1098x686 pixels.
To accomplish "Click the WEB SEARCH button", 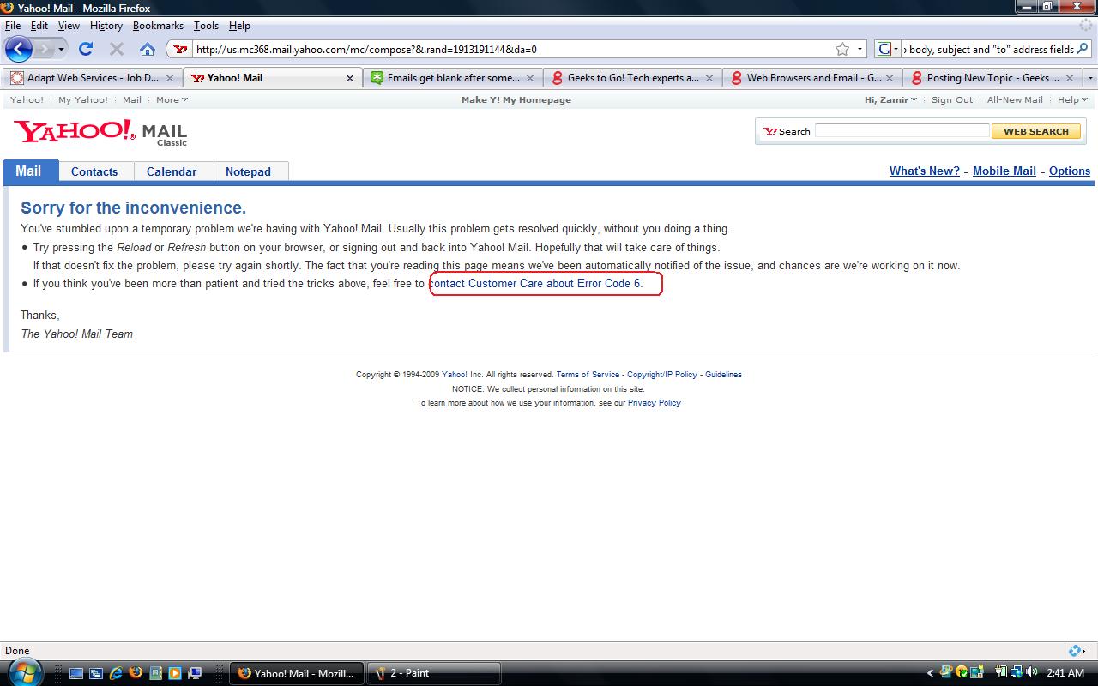I will pyautogui.click(x=1035, y=131).
